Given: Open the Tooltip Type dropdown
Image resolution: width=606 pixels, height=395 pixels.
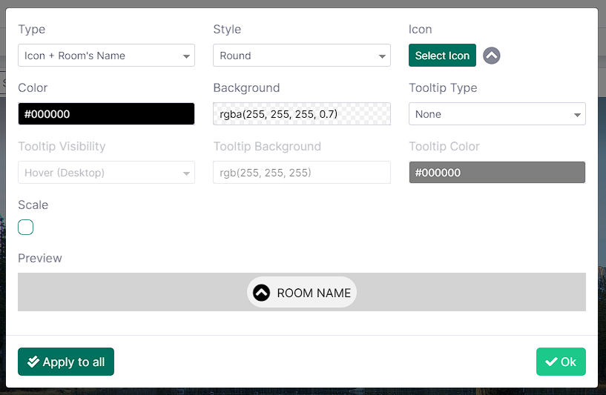Looking at the screenshot, I should click(x=497, y=114).
